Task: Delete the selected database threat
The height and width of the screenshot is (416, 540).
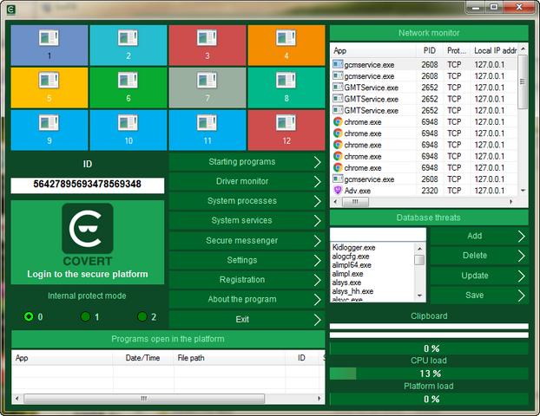Action: tap(479, 256)
